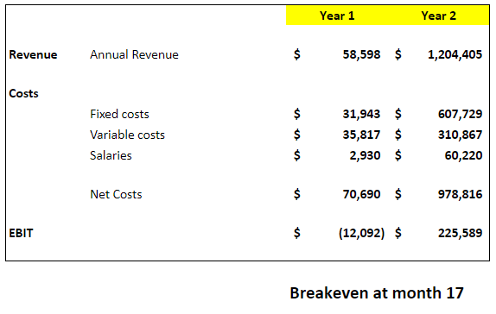Image resolution: width=496 pixels, height=314 pixels.
Task: Select the Annual Revenue label cell
Action: click(x=134, y=54)
